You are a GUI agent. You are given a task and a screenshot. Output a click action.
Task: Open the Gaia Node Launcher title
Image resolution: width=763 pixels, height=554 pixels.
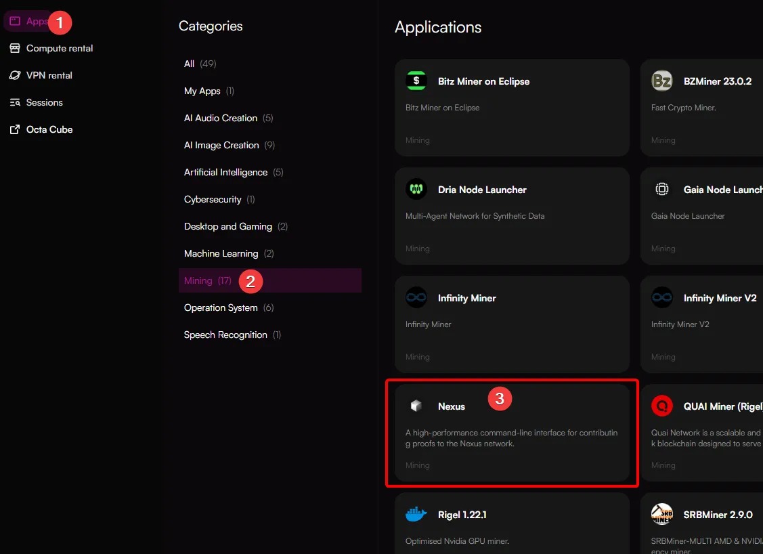[723, 190]
